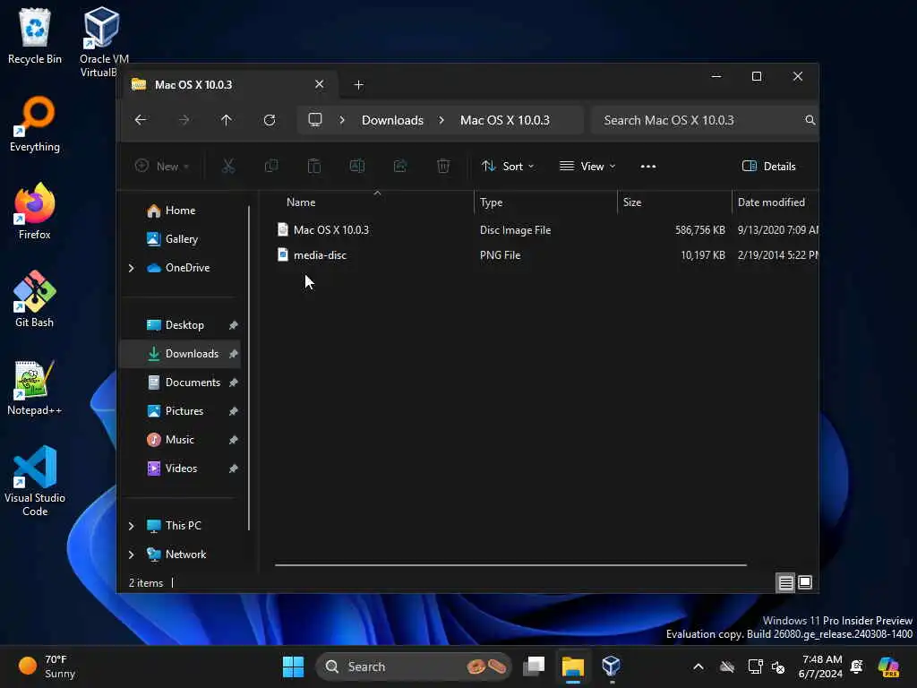
Task: Open Music in the navigation pane
Action: tap(179, 440)
